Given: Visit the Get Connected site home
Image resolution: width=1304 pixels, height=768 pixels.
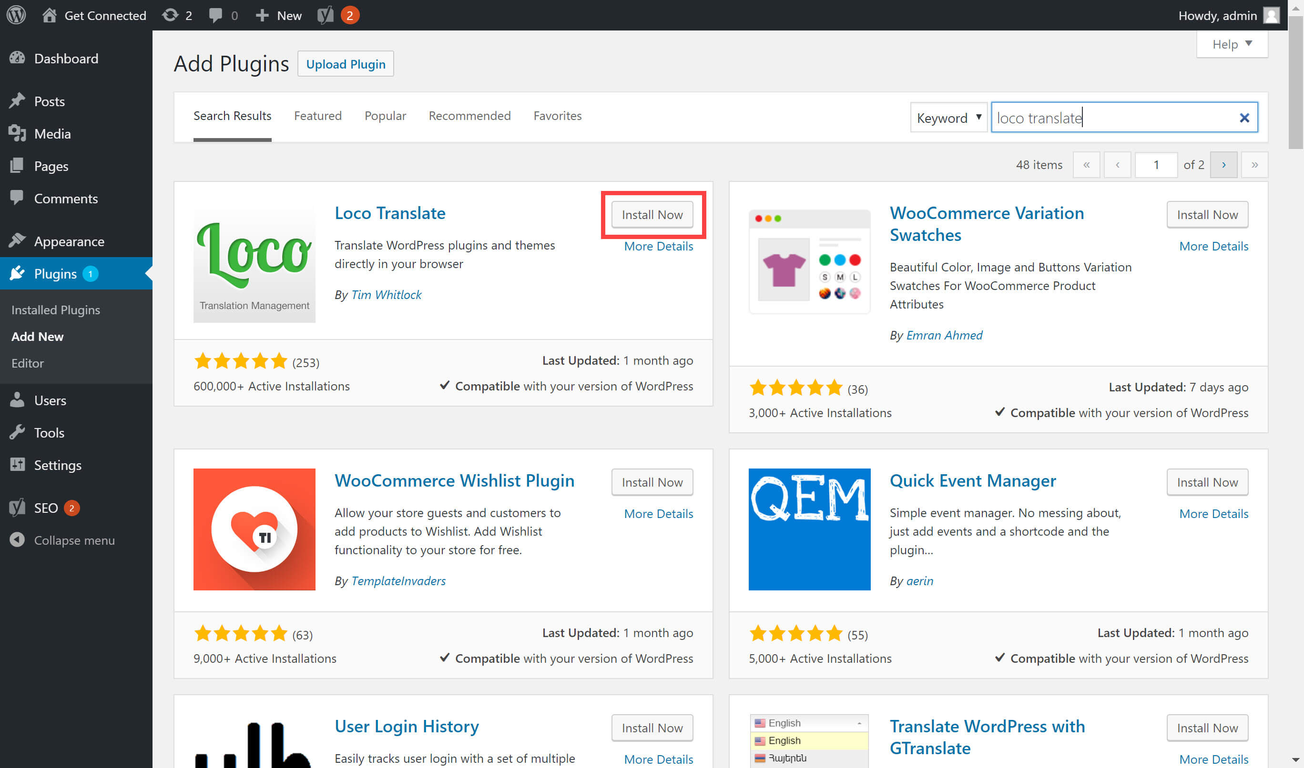Looking at the screenshot, I should [94, 16].
